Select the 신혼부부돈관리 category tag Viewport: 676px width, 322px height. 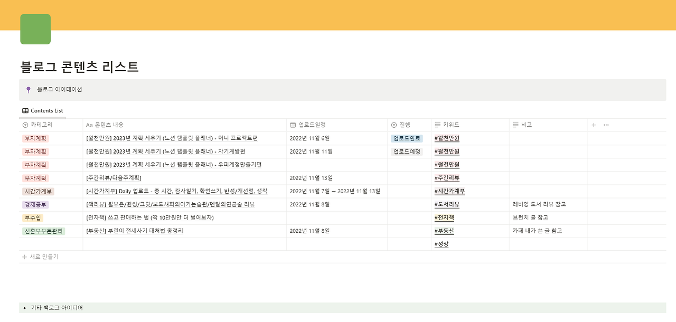coord(43,231)
